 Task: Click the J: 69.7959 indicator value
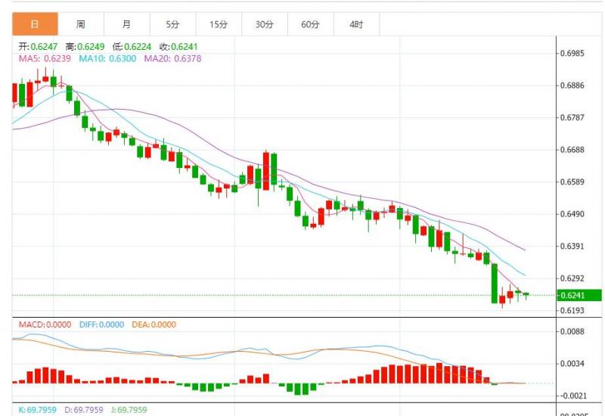129,409
